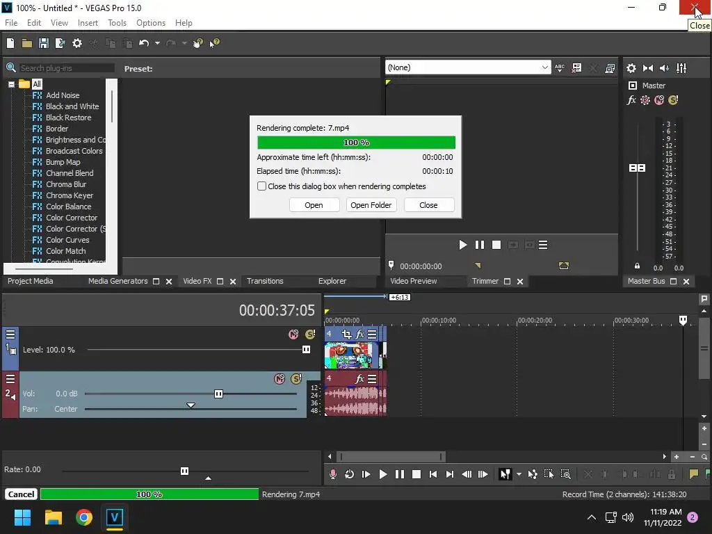Undock the Video FX window square icon

coord(220,282)
